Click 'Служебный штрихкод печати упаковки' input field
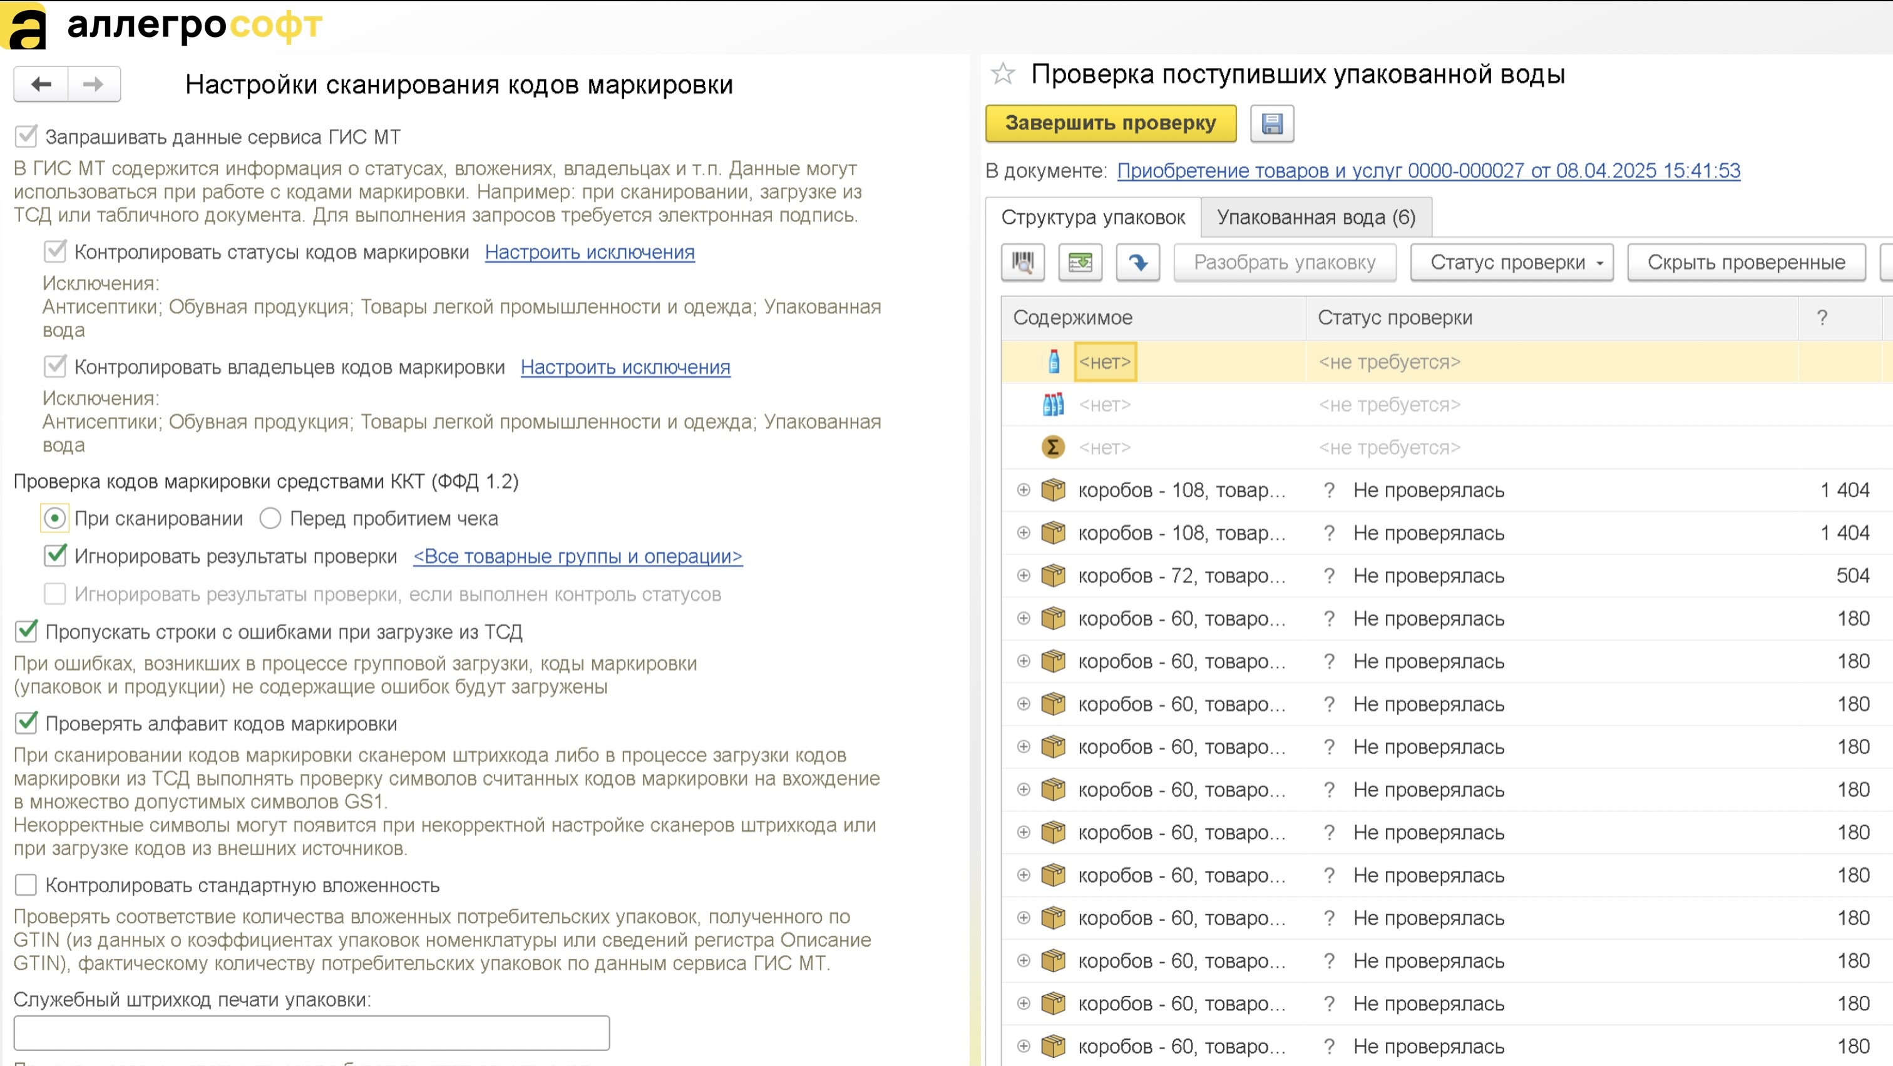1893x1066 pixels. [312, 1033]
